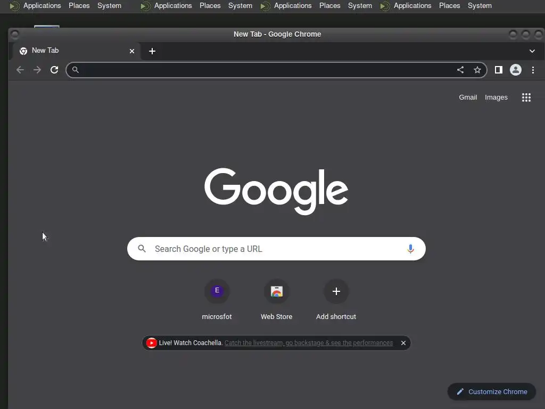
Task: Dismiss the Coachella promo banner
Action: coord(403,343)
